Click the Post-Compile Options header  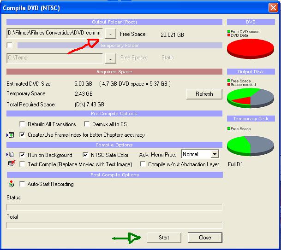pyautogui.click(x=115, y=174)
